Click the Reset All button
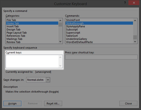 click(x=53, y=104)
